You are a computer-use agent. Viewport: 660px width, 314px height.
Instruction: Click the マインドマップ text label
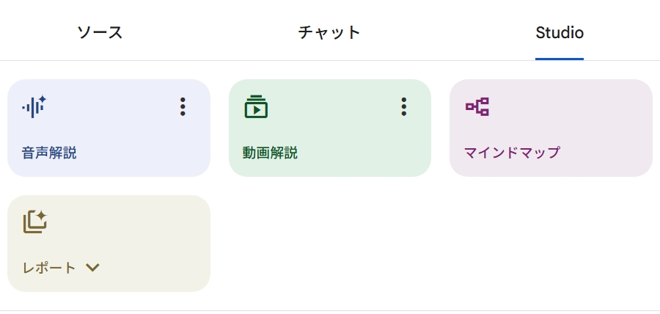pos(512,153)
